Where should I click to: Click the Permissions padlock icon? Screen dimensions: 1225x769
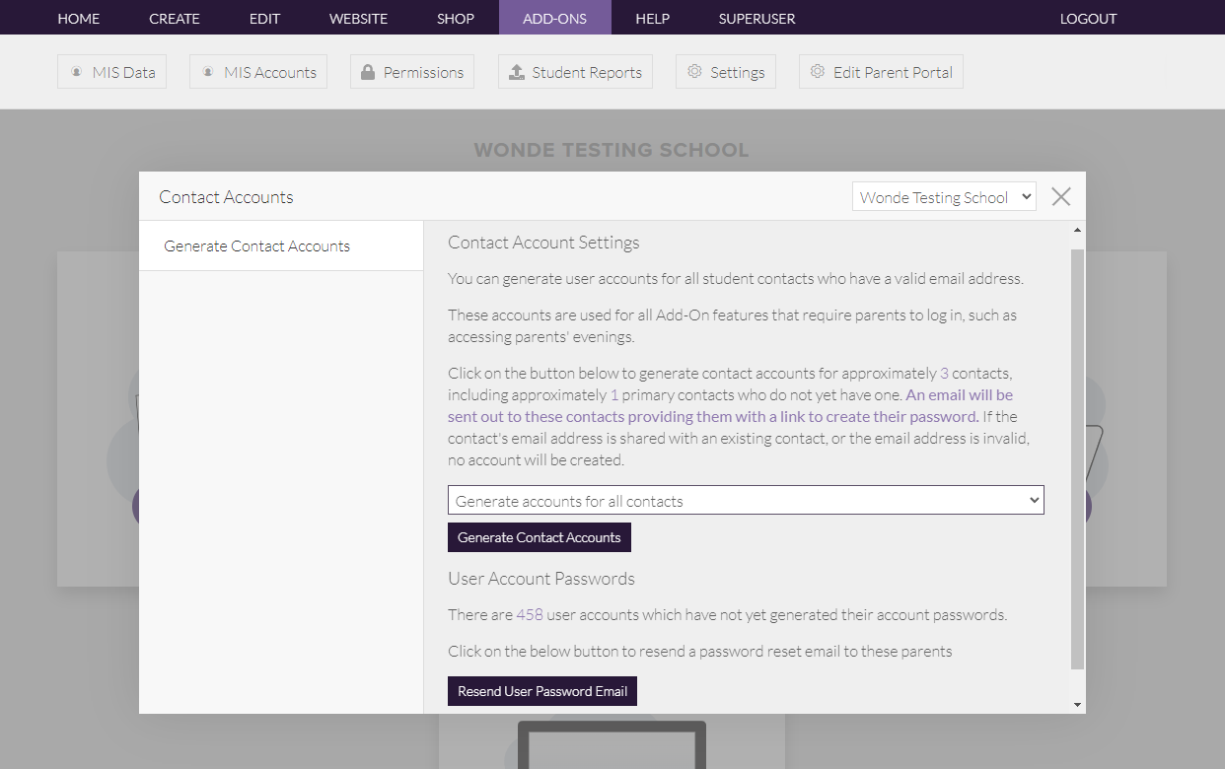[x=368, y=72]
